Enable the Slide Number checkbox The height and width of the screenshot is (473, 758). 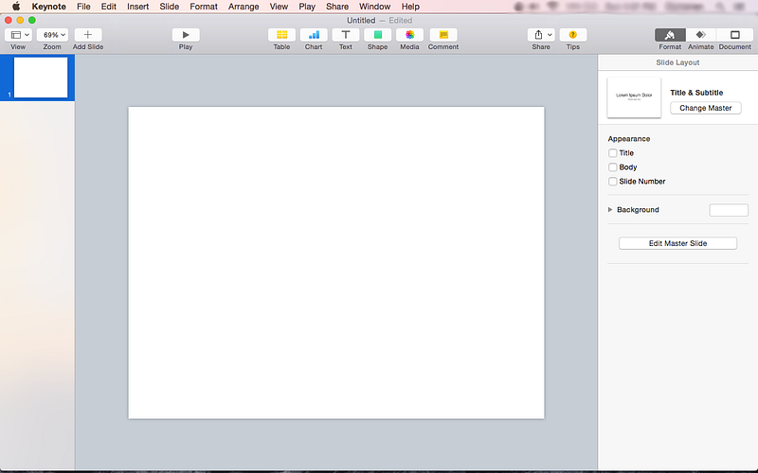[x=612, y=182]
